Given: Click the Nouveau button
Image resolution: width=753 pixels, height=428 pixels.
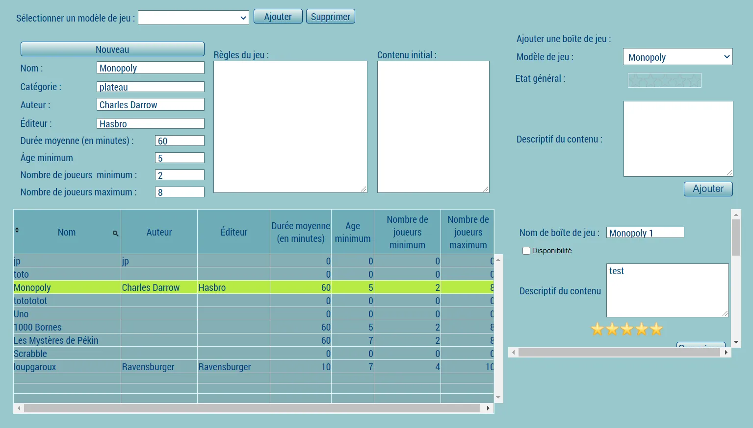Looking at the screenshot, I should pyautogui.click(x=112, y=49).
